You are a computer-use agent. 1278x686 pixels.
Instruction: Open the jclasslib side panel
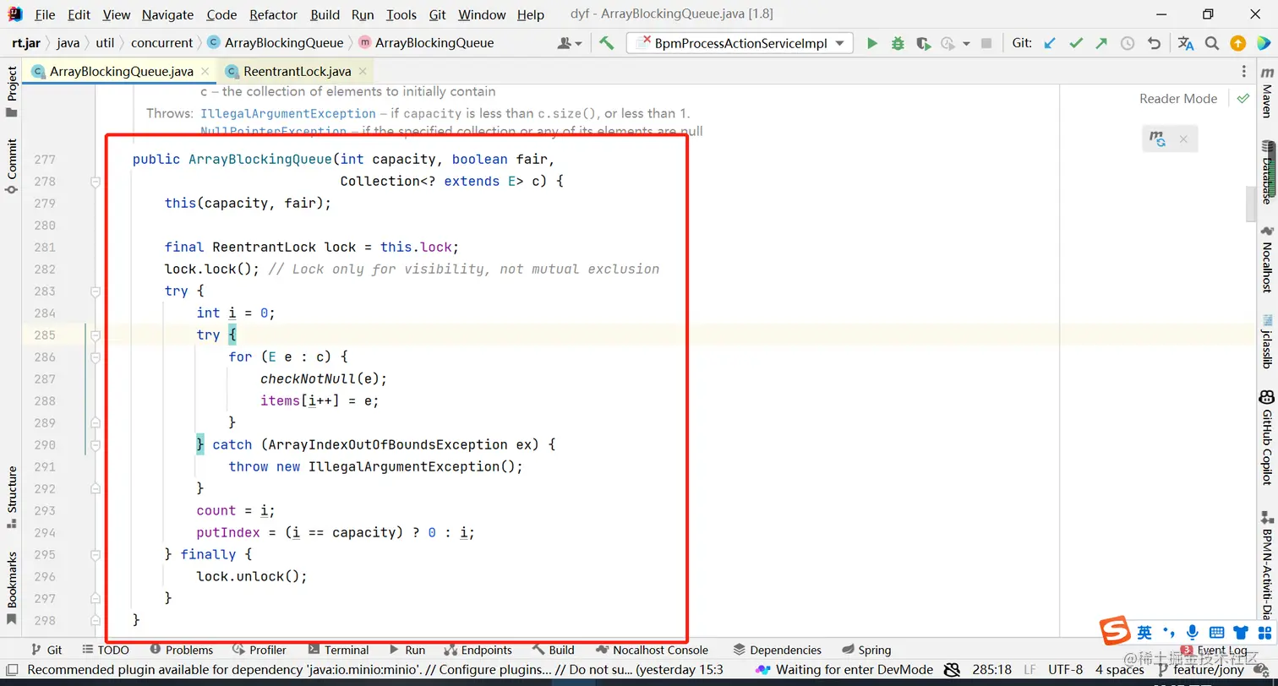pos(1266,342)
